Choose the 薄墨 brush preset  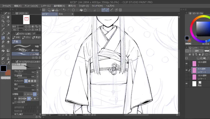click(x=25, y=46)
